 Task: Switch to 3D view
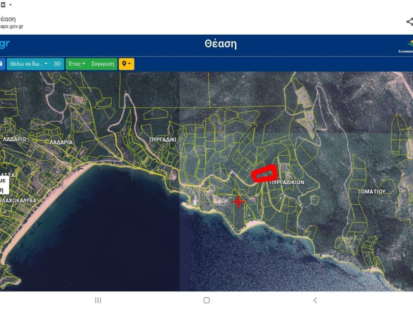(x=57, y=64)
